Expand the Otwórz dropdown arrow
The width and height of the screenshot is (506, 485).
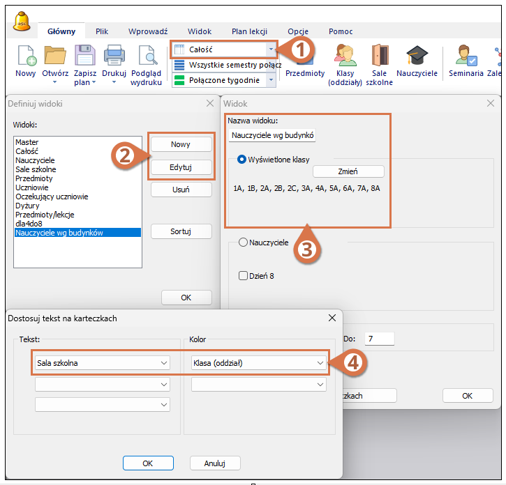(x=55, y=82)
